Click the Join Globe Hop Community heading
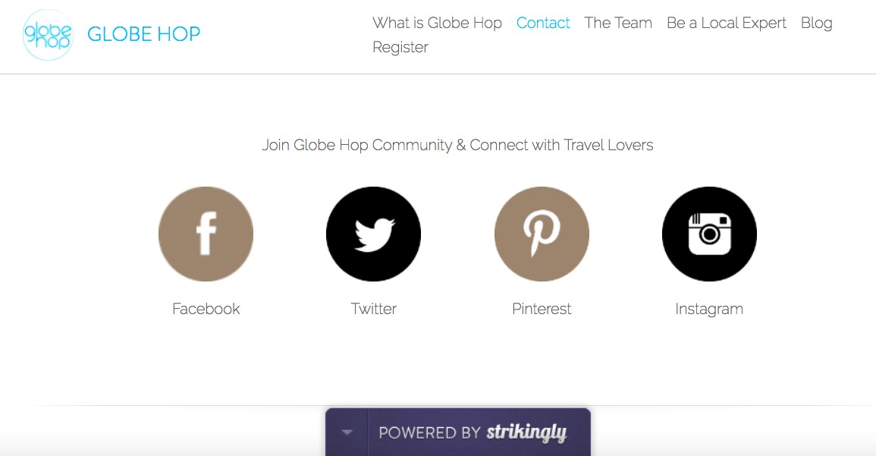Image resolution: width=876 pixels, height=456 pixels. click(457, 145)
